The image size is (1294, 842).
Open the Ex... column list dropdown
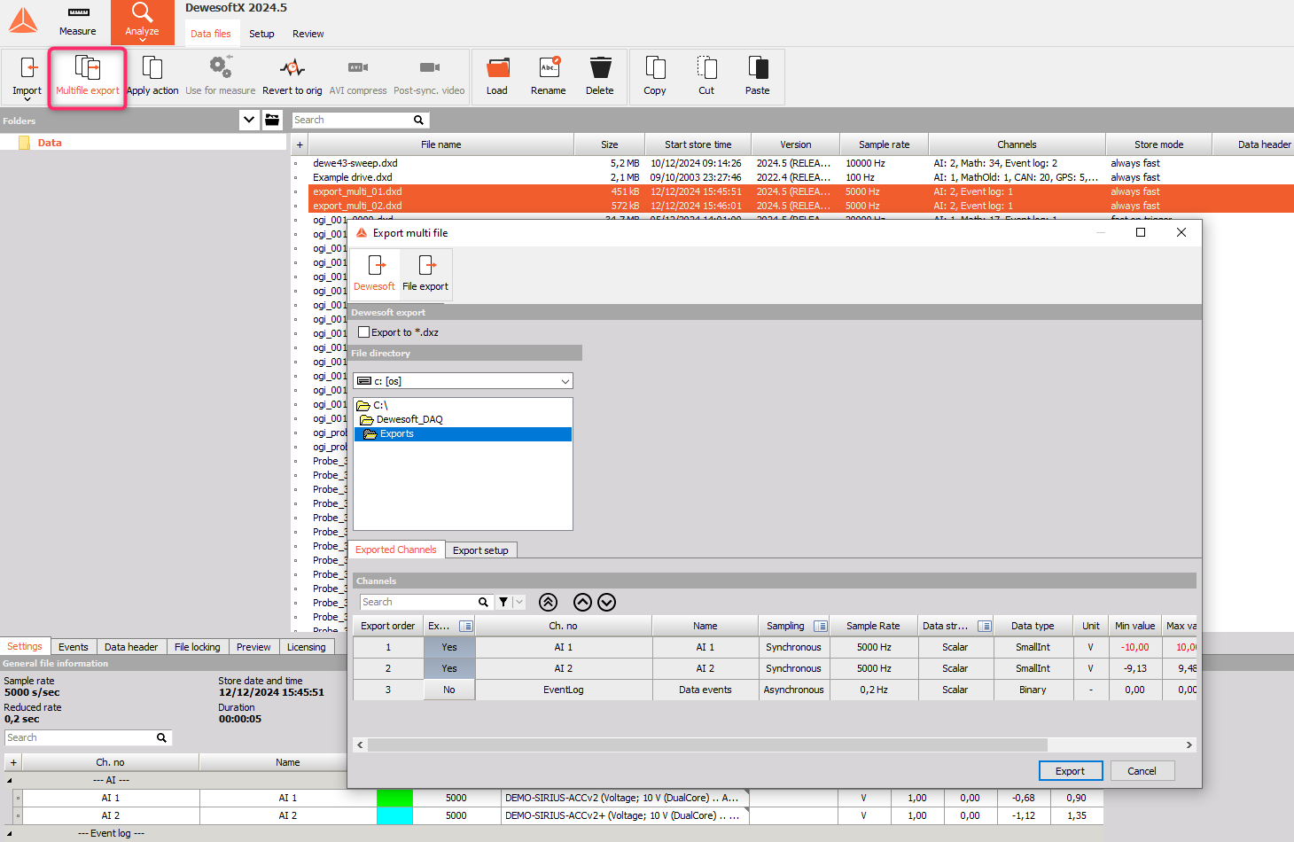tap(465, 627)
